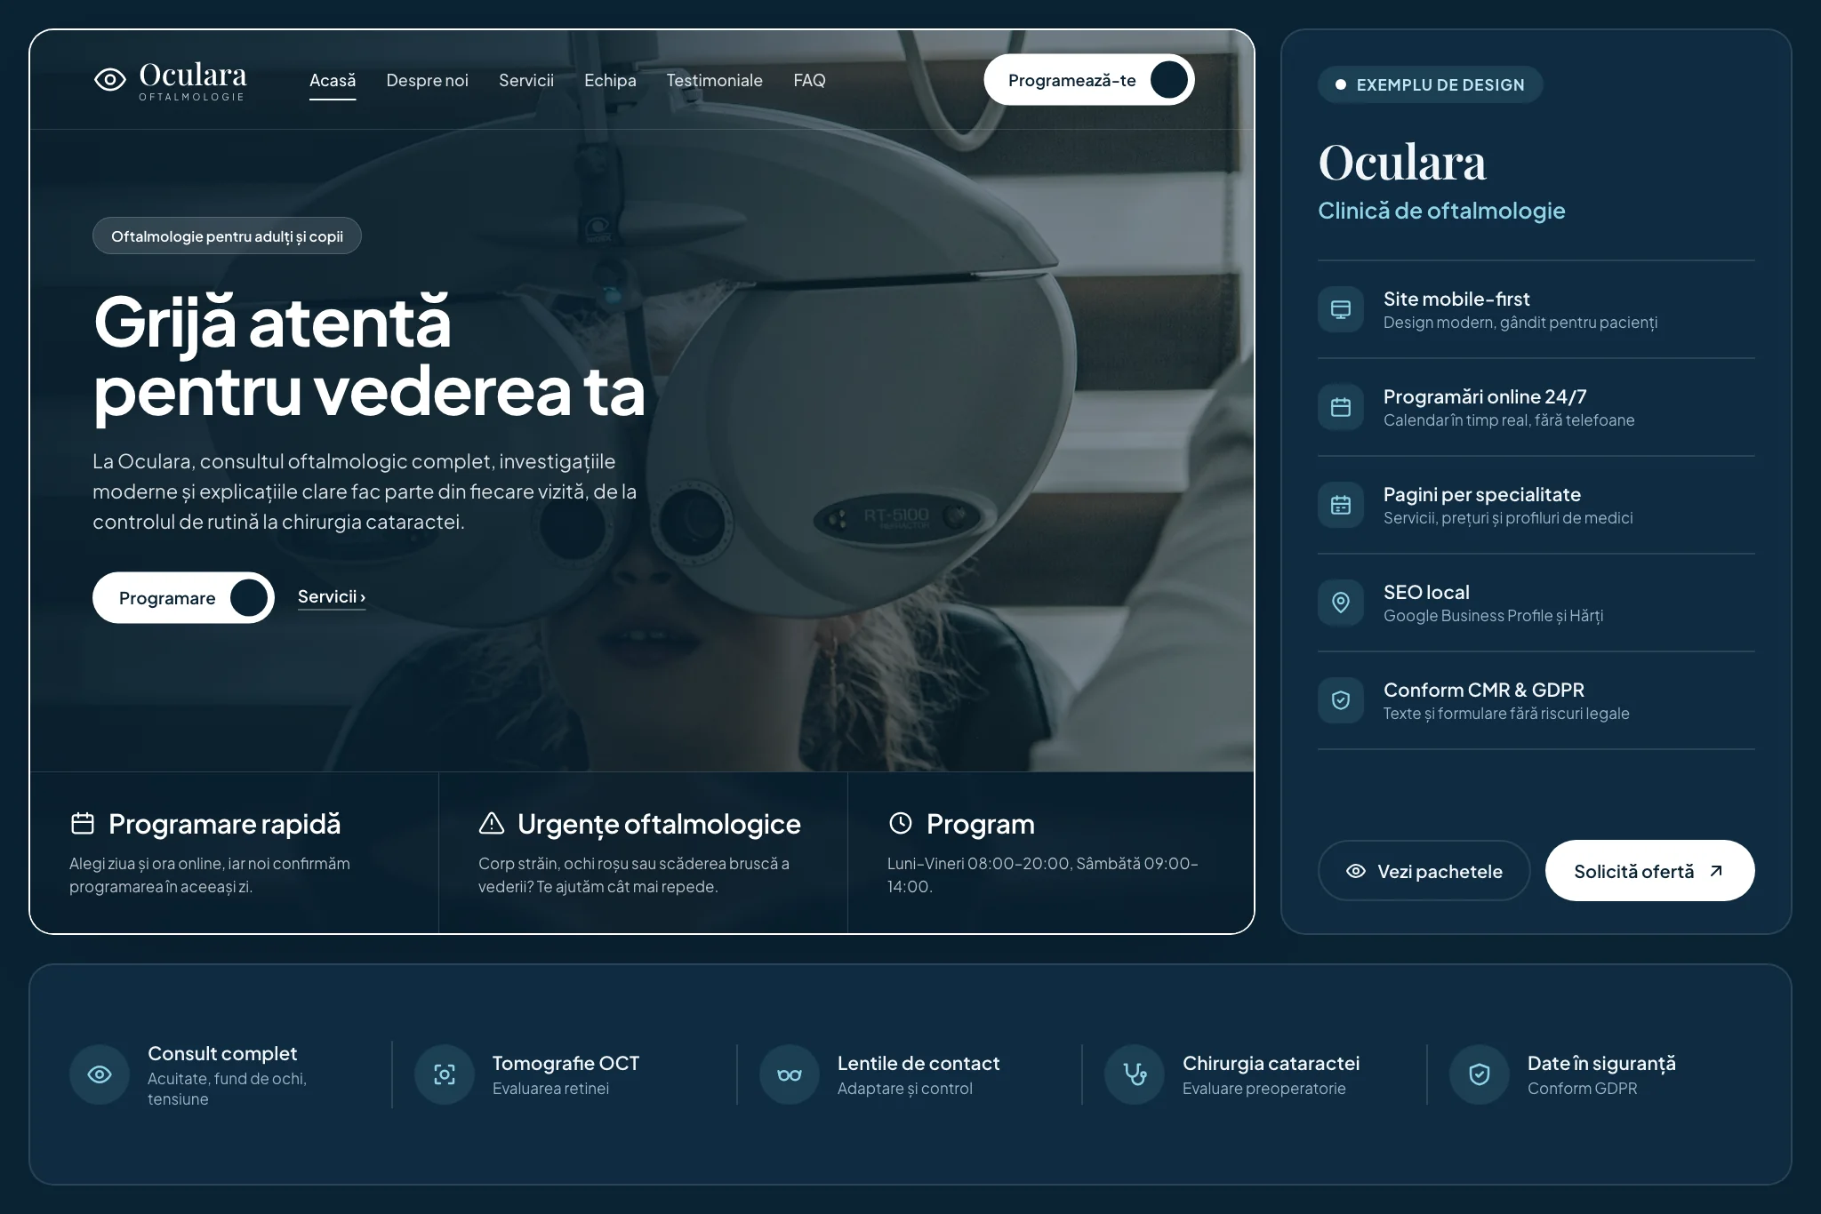Click the Vezi pachetele button
This screenshot has width=1821, height=1214.
(x=1424, y=871)
